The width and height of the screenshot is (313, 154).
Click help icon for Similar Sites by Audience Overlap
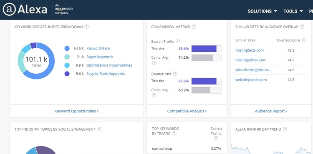[x=302, y=27]
